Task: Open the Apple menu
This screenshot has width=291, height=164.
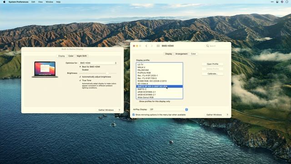Action: 4,2
